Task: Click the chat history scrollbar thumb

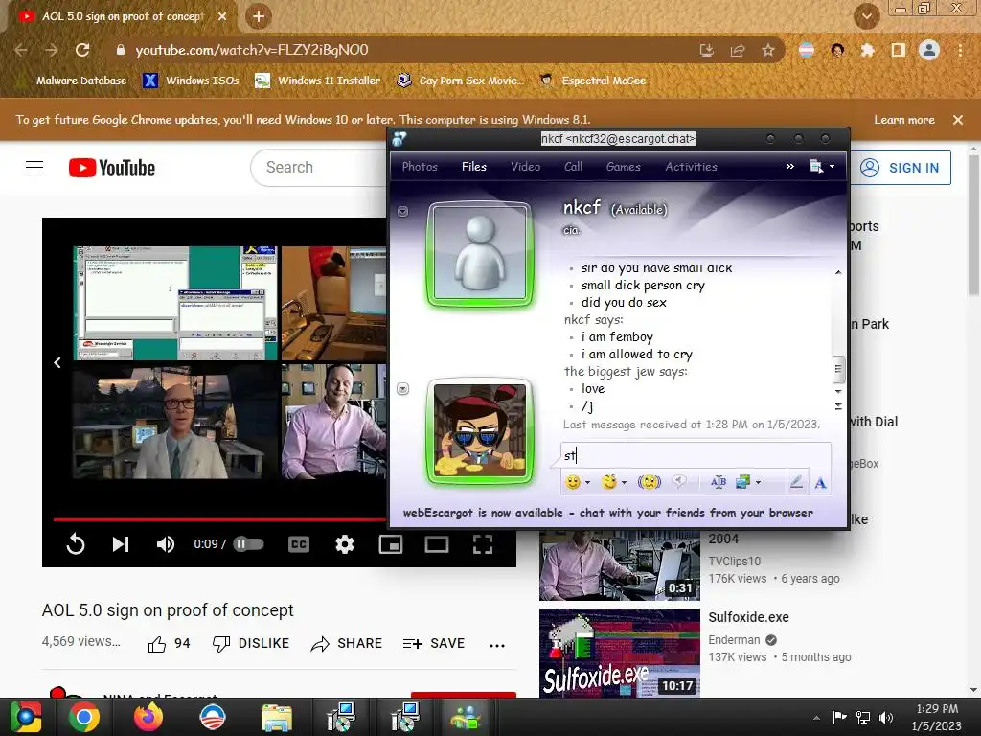Action: pos(838,369)
